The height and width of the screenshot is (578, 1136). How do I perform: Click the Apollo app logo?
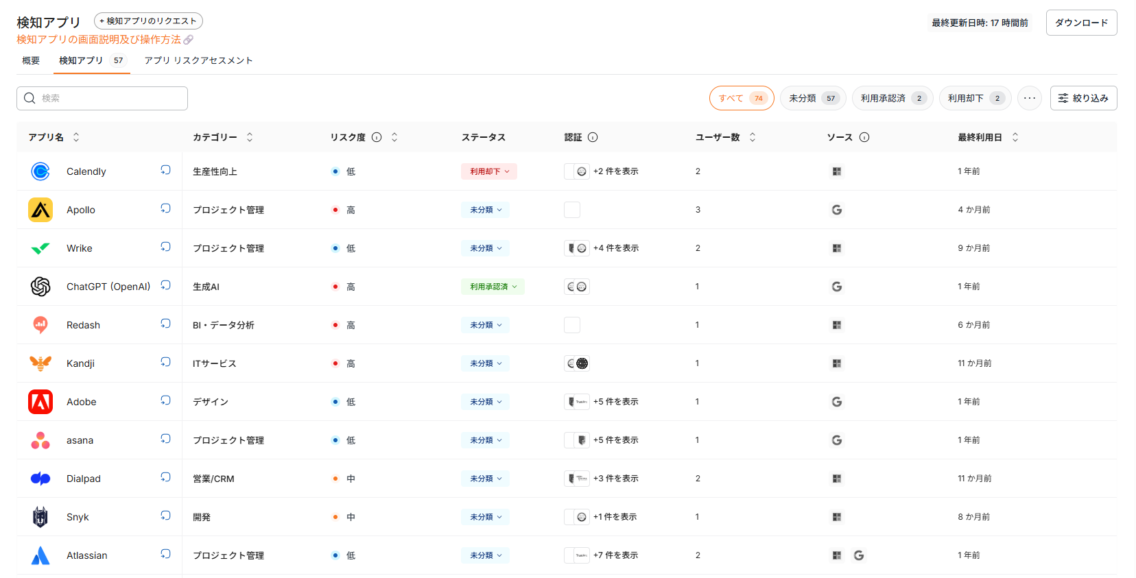(40, 210)
